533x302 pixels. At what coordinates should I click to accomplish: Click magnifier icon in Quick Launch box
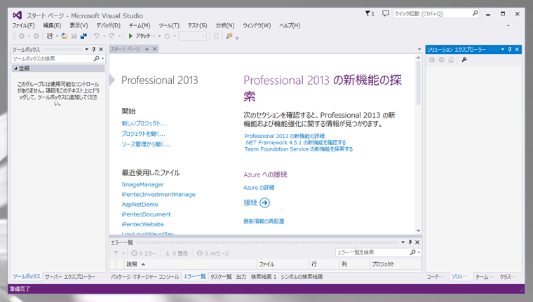pos(475,13)
